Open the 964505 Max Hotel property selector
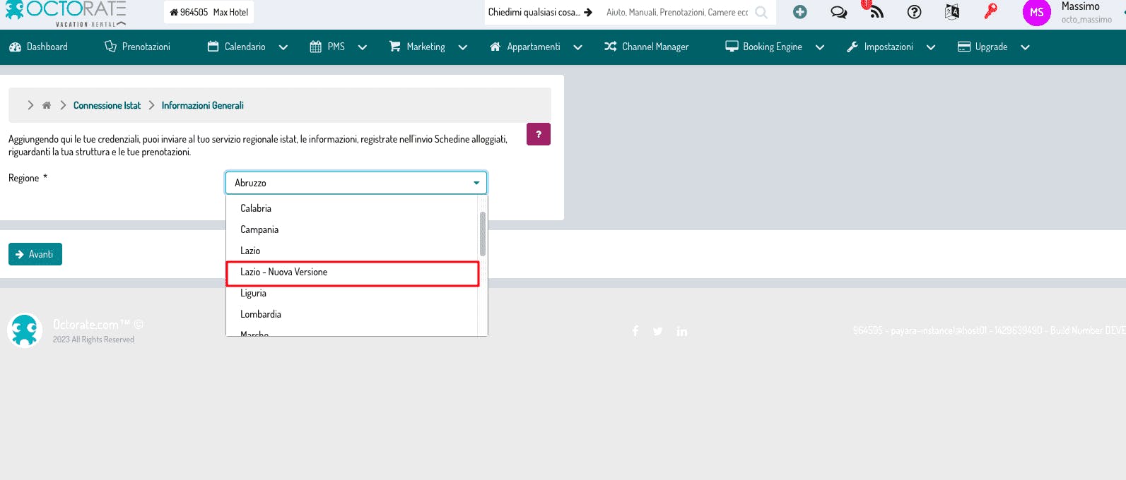The width and height of the screenshot is (1126, 480). tap(209, 12)
